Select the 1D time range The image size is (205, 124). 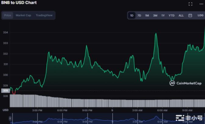coord(132,15)
